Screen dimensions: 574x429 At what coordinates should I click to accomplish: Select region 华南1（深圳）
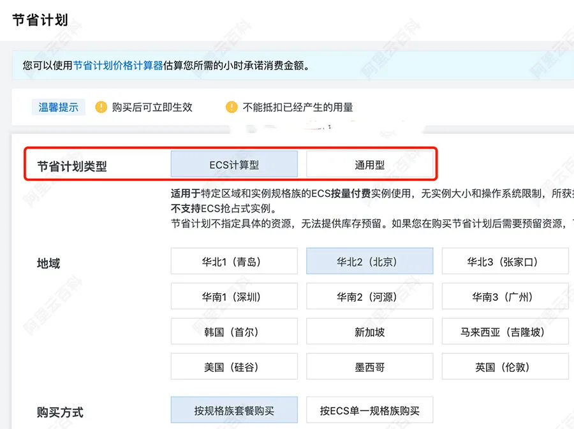coord(234,296)
